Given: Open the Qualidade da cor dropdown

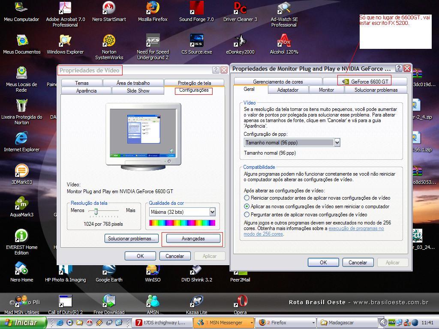Looking at the screenshot, I should [213, 212].
